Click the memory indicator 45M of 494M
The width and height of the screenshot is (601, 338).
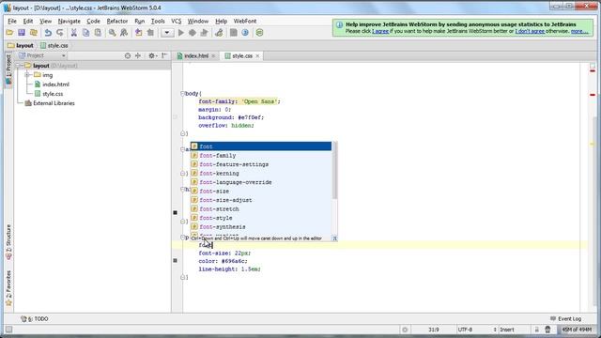[x=577, y=330]
